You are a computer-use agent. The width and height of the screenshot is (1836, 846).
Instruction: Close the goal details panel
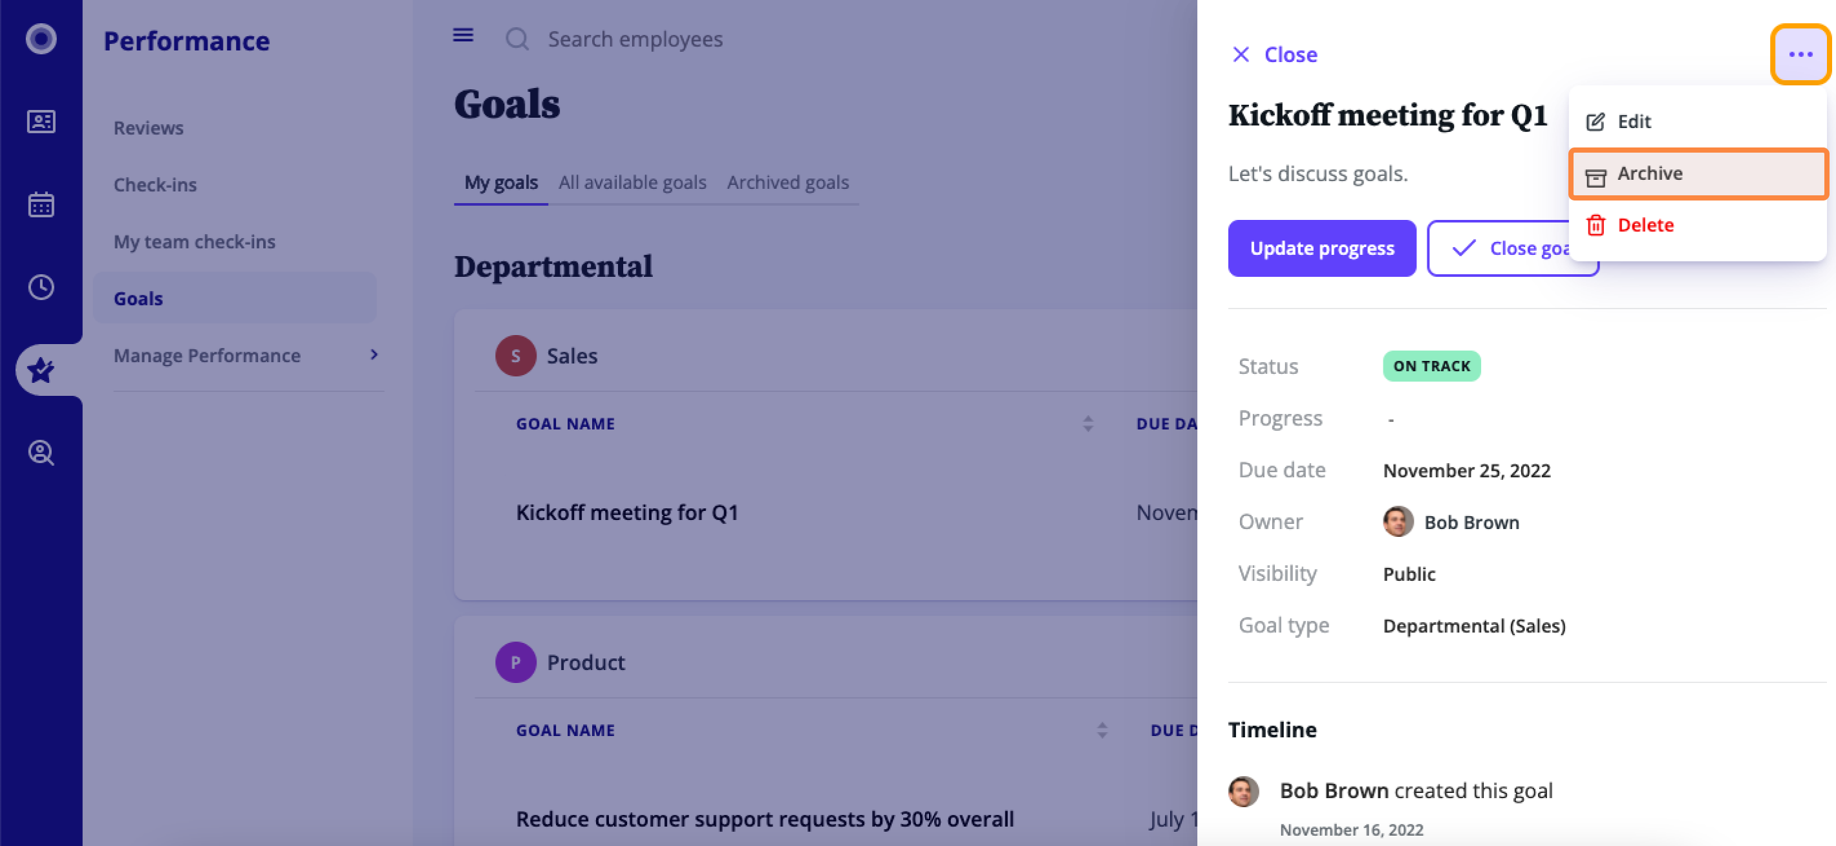click(x=1274, y=54)
